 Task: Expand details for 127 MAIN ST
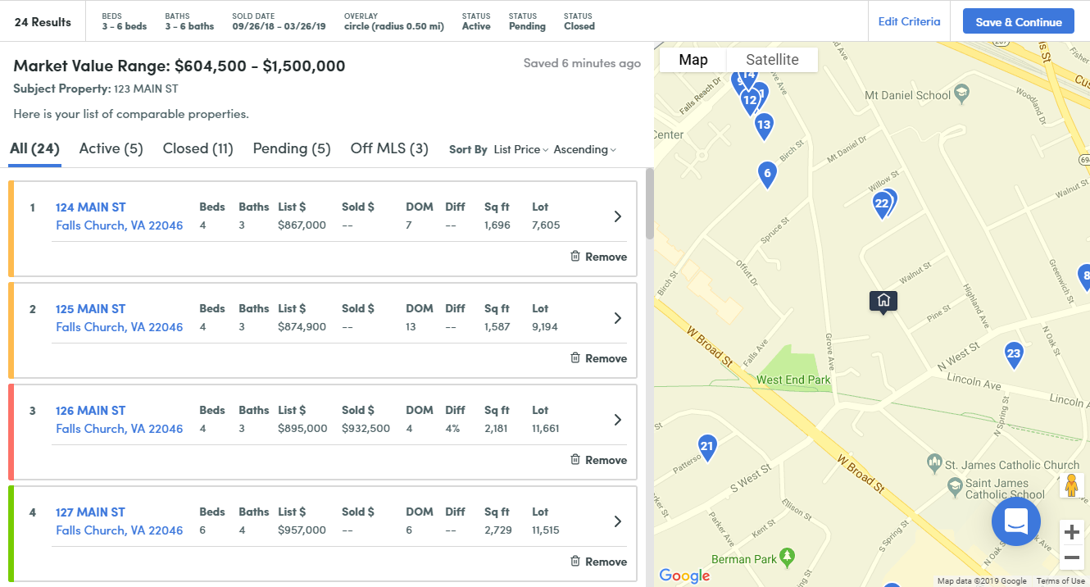(x=618, y=521)
